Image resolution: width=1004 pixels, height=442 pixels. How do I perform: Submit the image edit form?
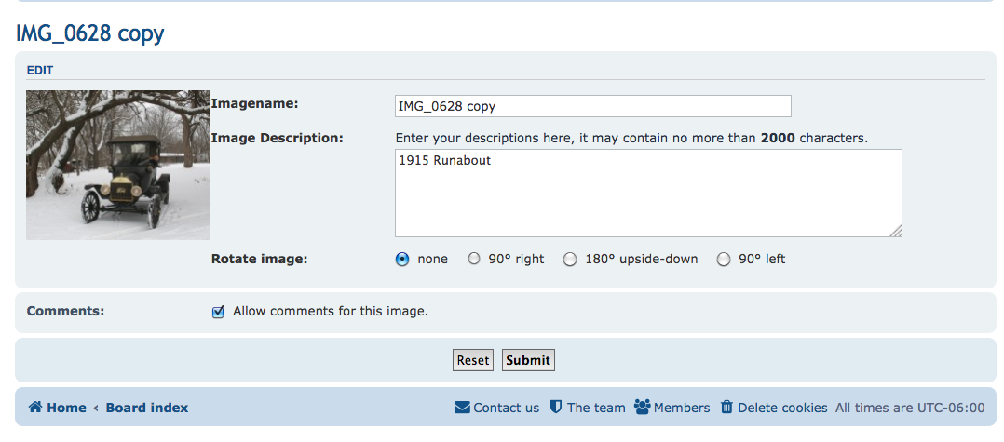click(528, 360)
